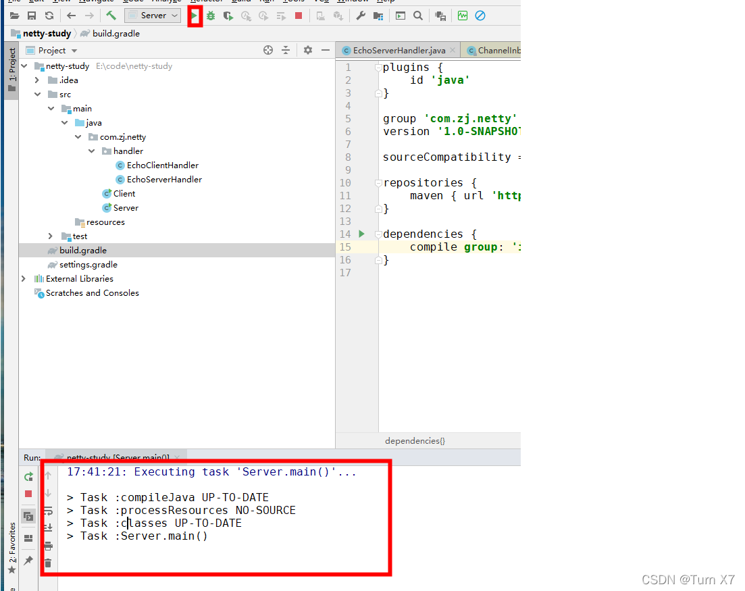Hide the Project tool window with minus icon
The width and height of the screenshot is (745, 591).
tap(326, 51)
